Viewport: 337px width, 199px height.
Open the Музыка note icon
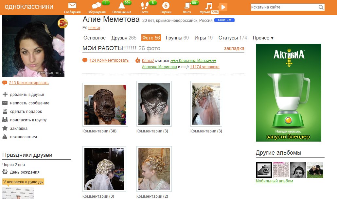(x=208, y=6)
